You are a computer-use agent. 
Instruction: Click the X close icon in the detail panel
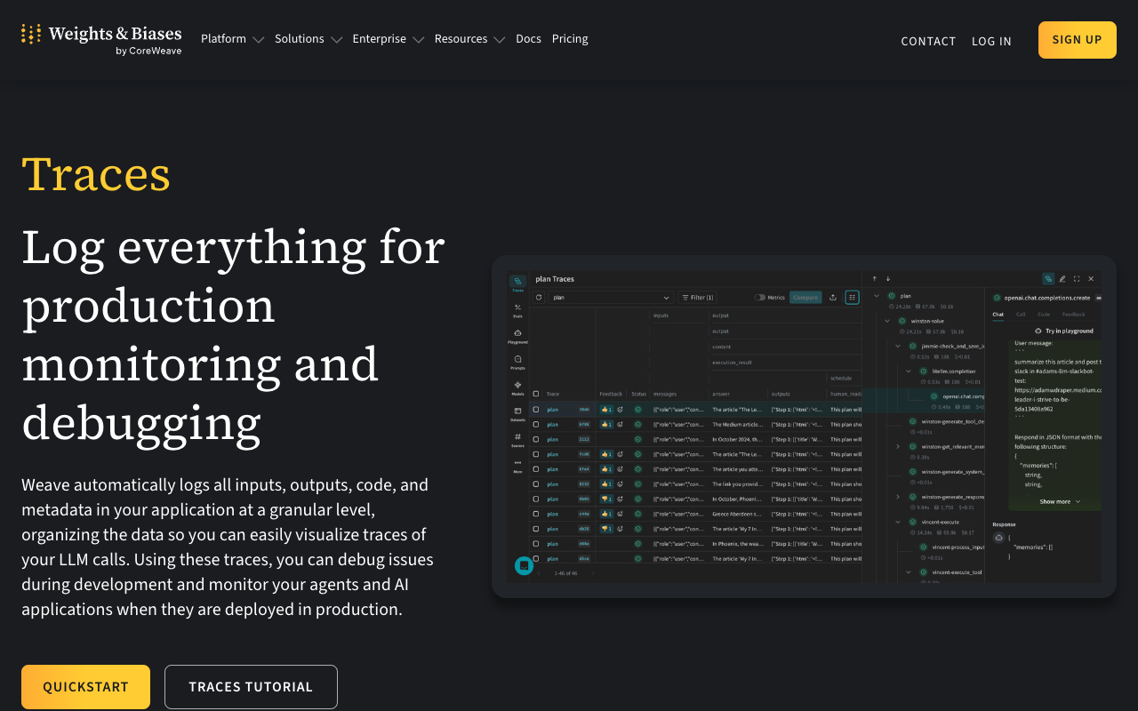pyautogui.click(x=1091, y=279)
